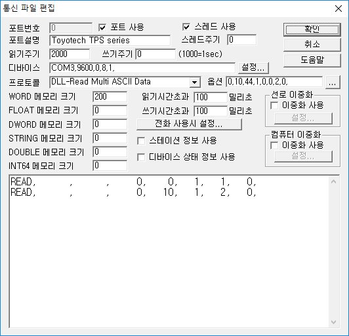Click the 읽기시간초과 field showing 100
349x336 pixels.
211,98
